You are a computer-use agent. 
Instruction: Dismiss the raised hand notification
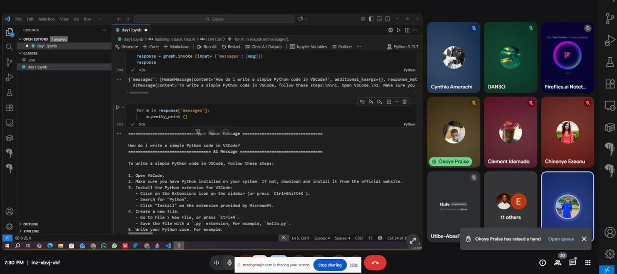coord(584,239)
